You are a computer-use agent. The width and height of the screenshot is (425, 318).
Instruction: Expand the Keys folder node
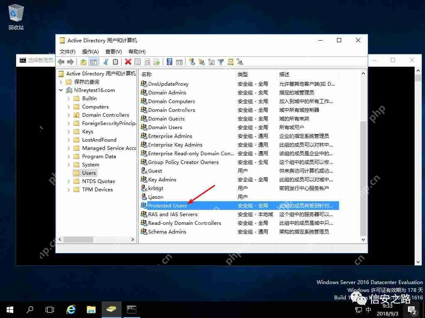click(x=68, y=132)
